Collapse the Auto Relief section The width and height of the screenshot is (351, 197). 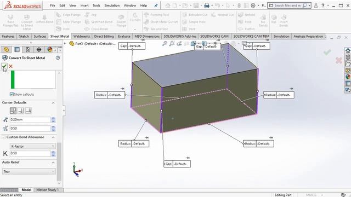coord(53,163)
